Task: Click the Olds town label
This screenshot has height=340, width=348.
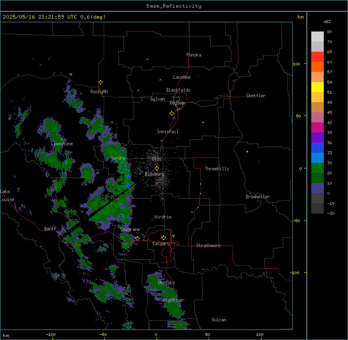Action: tap(157, 159)
